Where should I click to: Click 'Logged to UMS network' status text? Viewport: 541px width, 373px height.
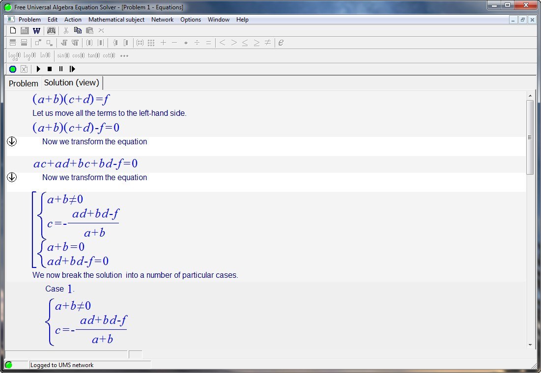pos(62,365)
